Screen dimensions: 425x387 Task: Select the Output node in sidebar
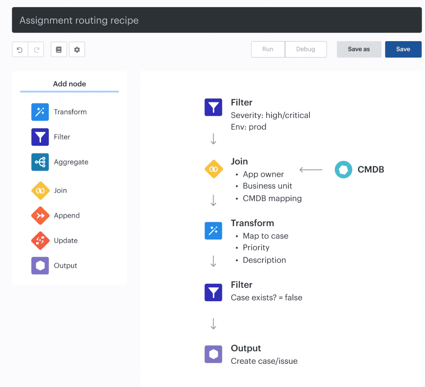click(x=40, y=266)
